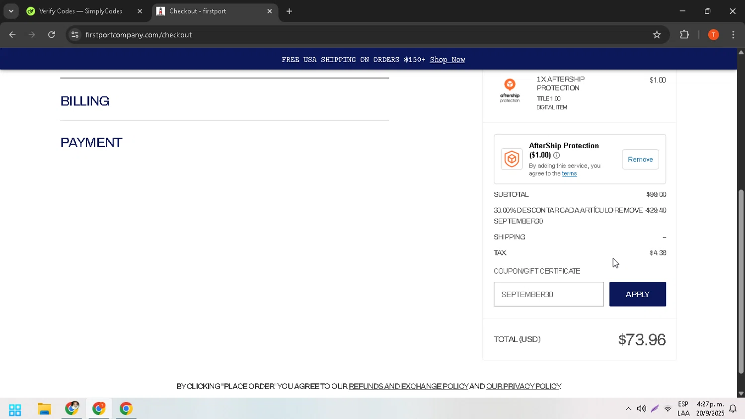Reload the checkout page
Viewport: 745px width, 419px height.
pyautogui.click(x=52, y=35)
